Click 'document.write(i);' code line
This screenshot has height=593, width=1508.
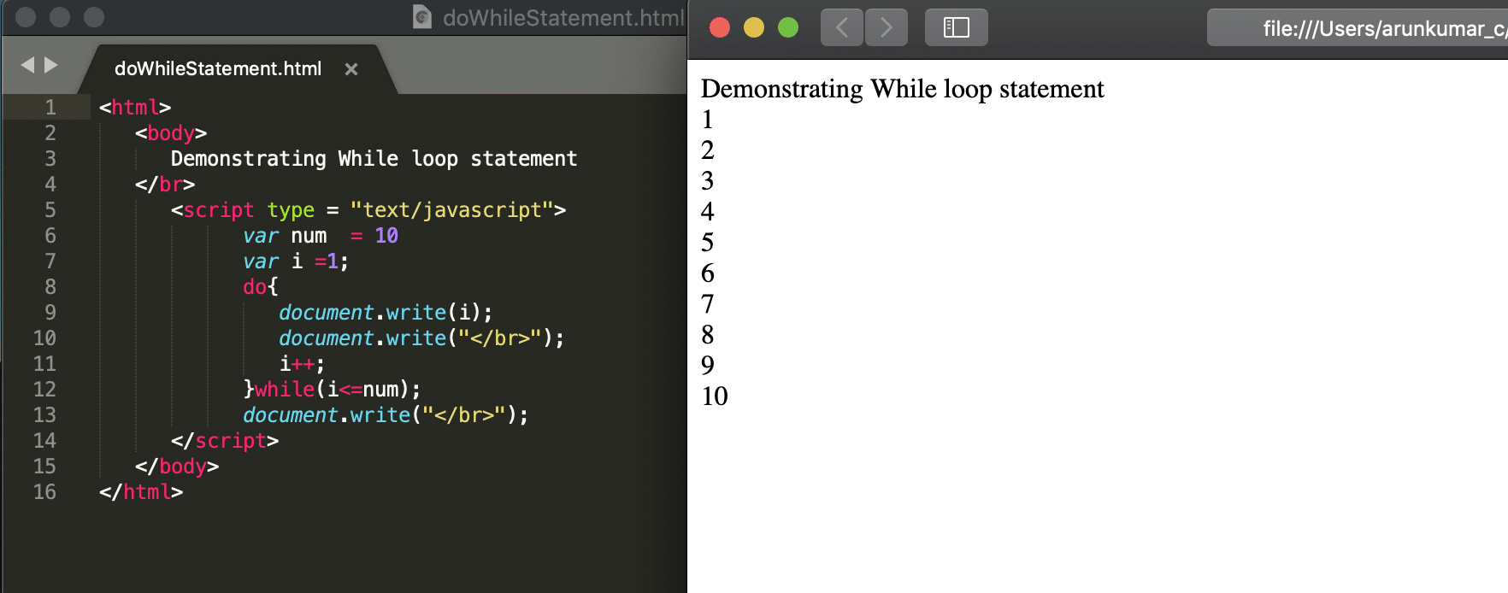pos(386,313)
